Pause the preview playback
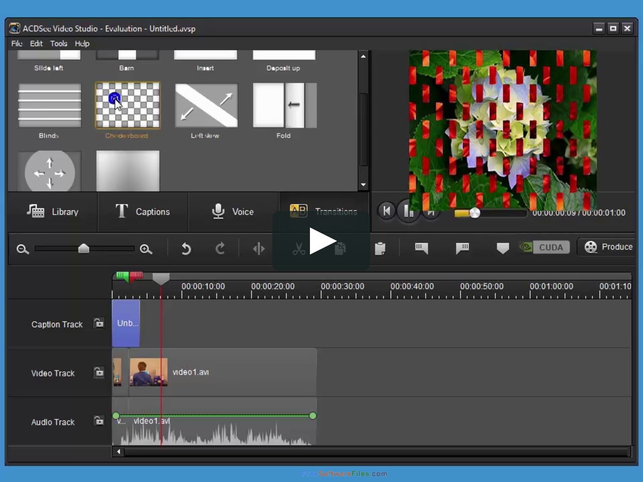Viewport: 643px width, 482px height. (x=408, y=212)
